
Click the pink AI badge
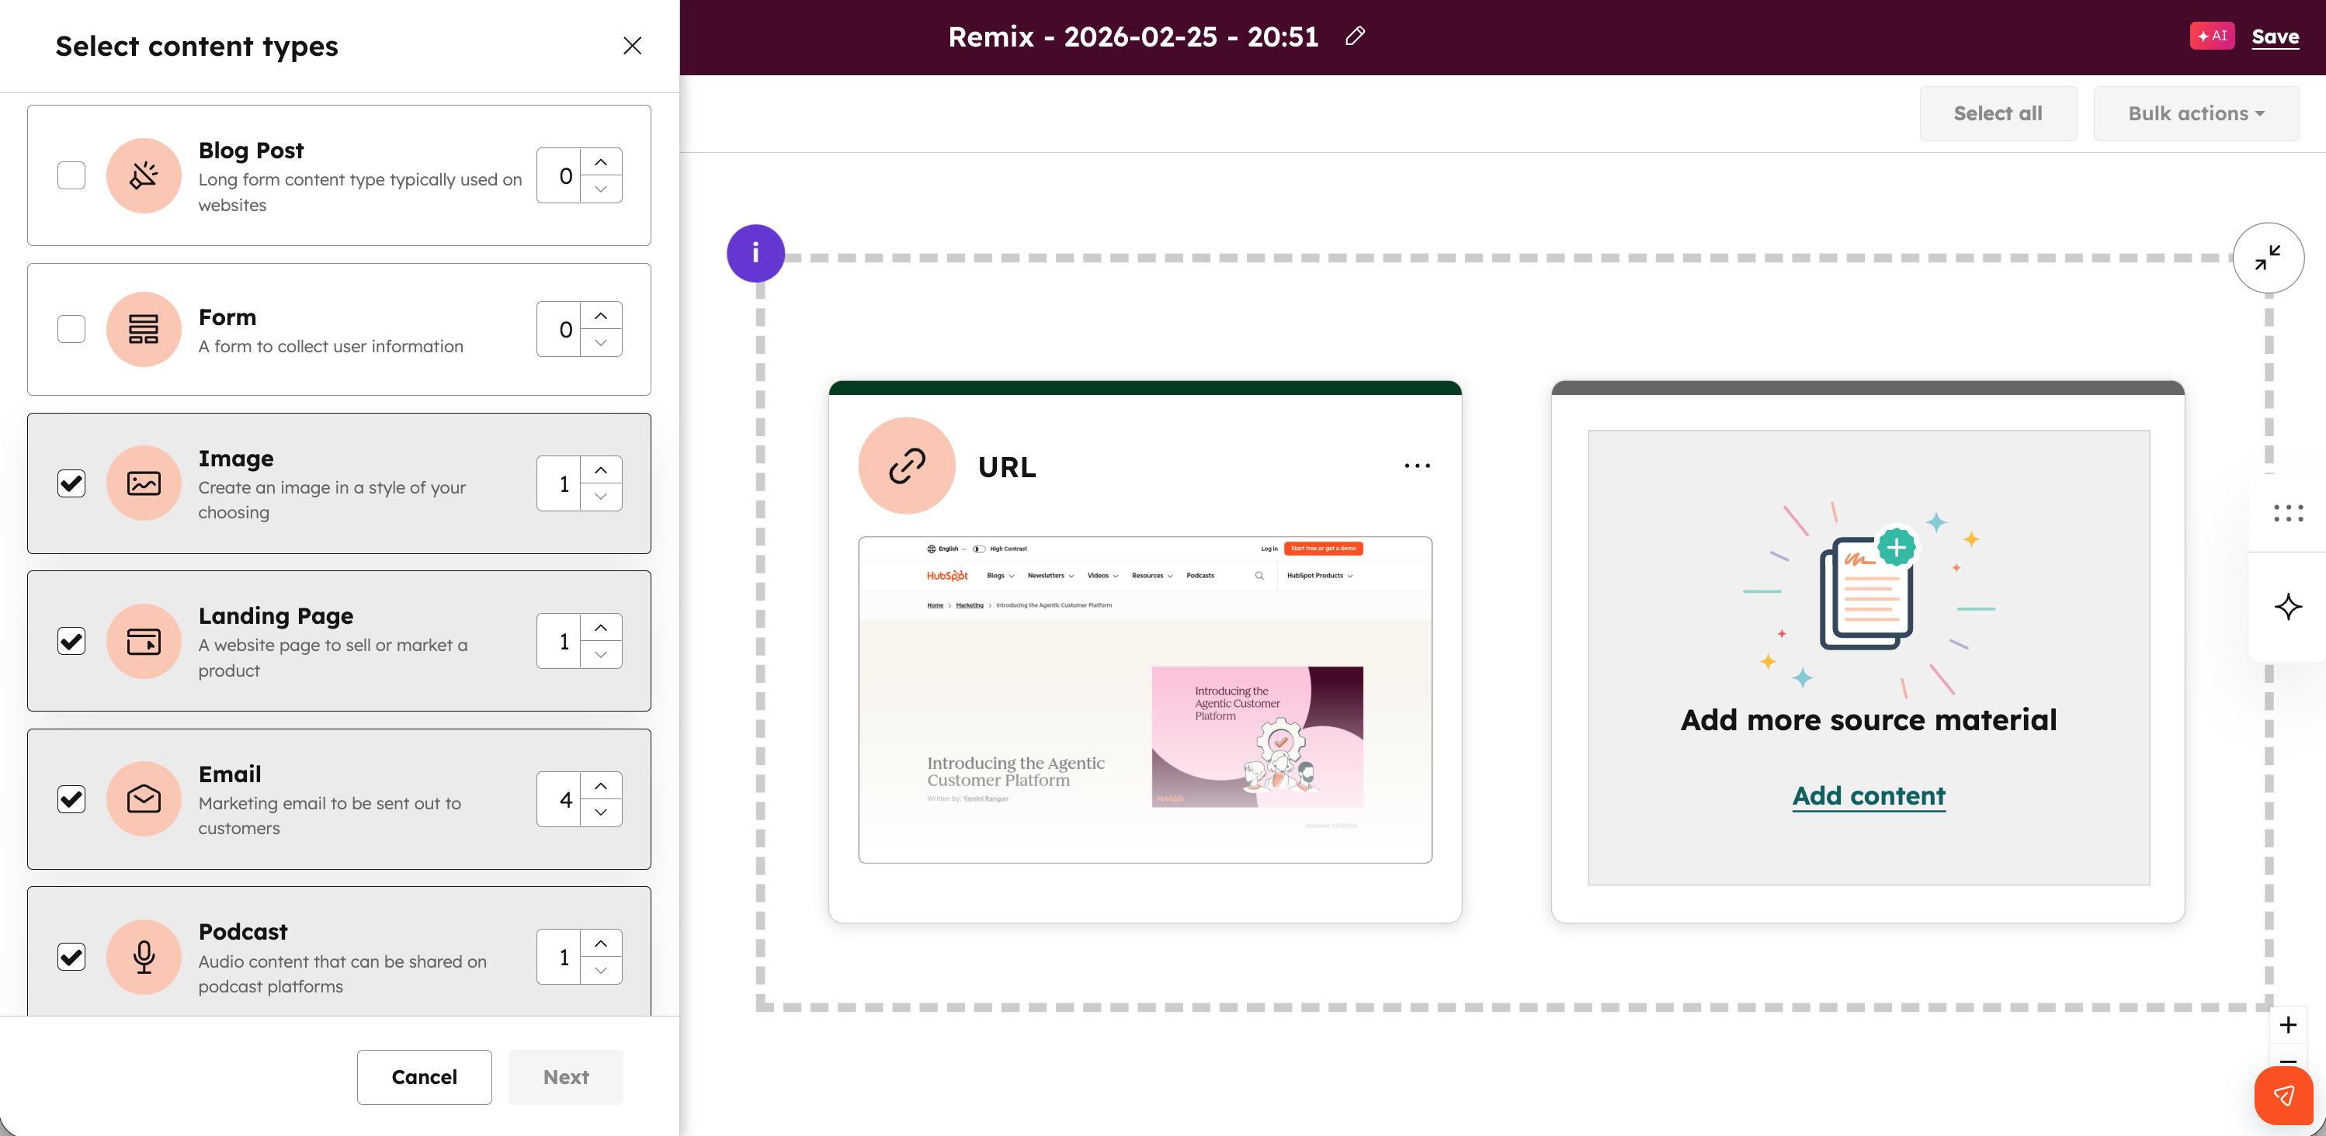pyautogui.click(x=2211, y=36)
